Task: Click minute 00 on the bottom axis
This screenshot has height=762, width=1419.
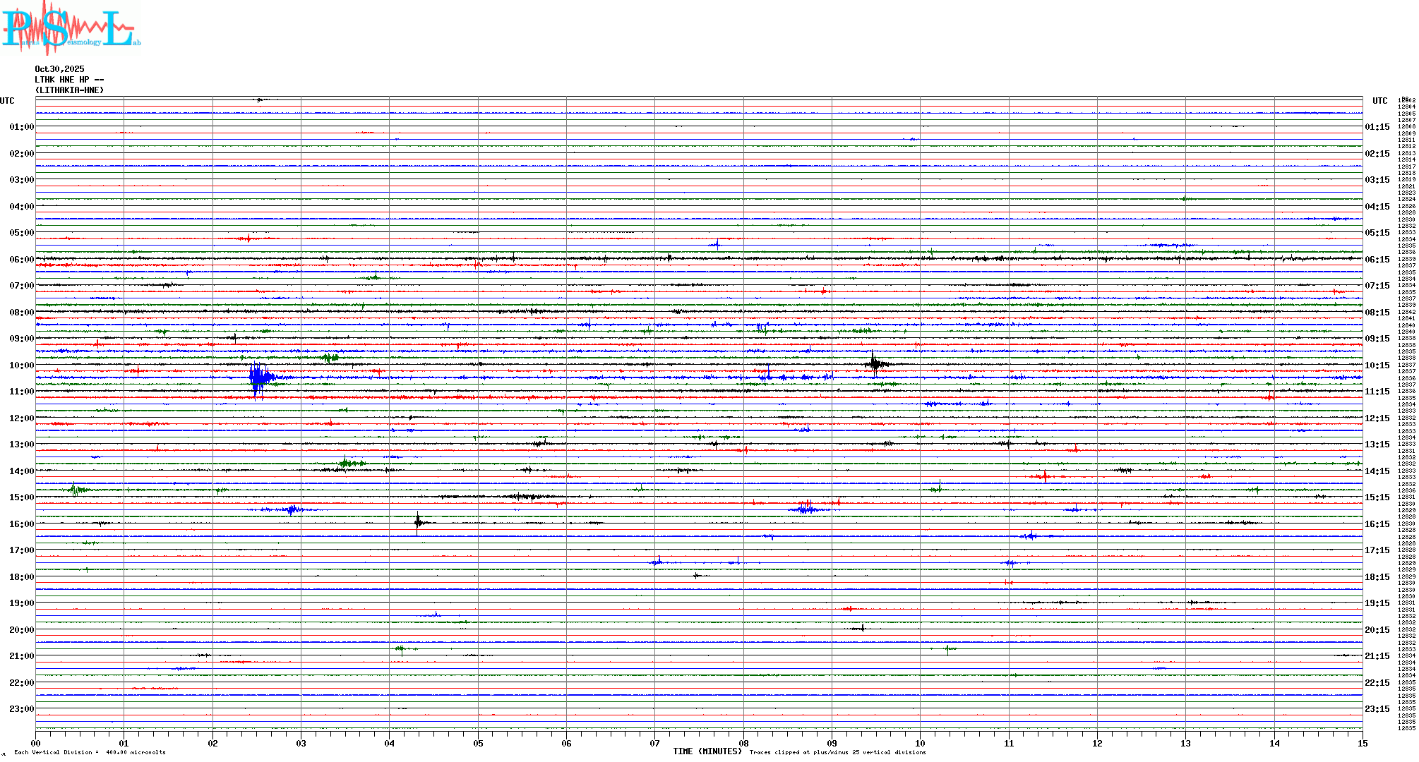Action: click(x=36, y=744)
